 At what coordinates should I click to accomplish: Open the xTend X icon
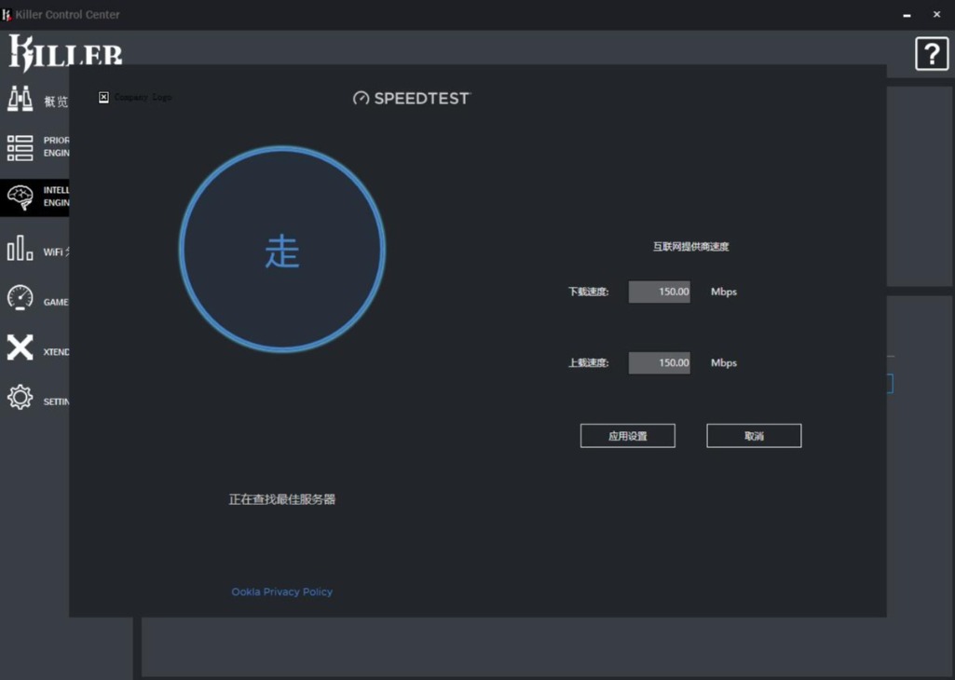pyautogui.click(x=20, y=347)
